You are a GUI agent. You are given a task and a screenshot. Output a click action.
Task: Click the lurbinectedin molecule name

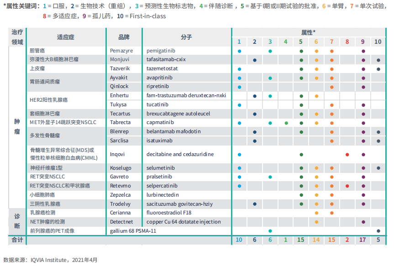163,195
